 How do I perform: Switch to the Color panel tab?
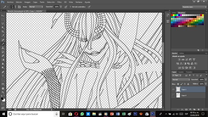click(x=174, y=13)
